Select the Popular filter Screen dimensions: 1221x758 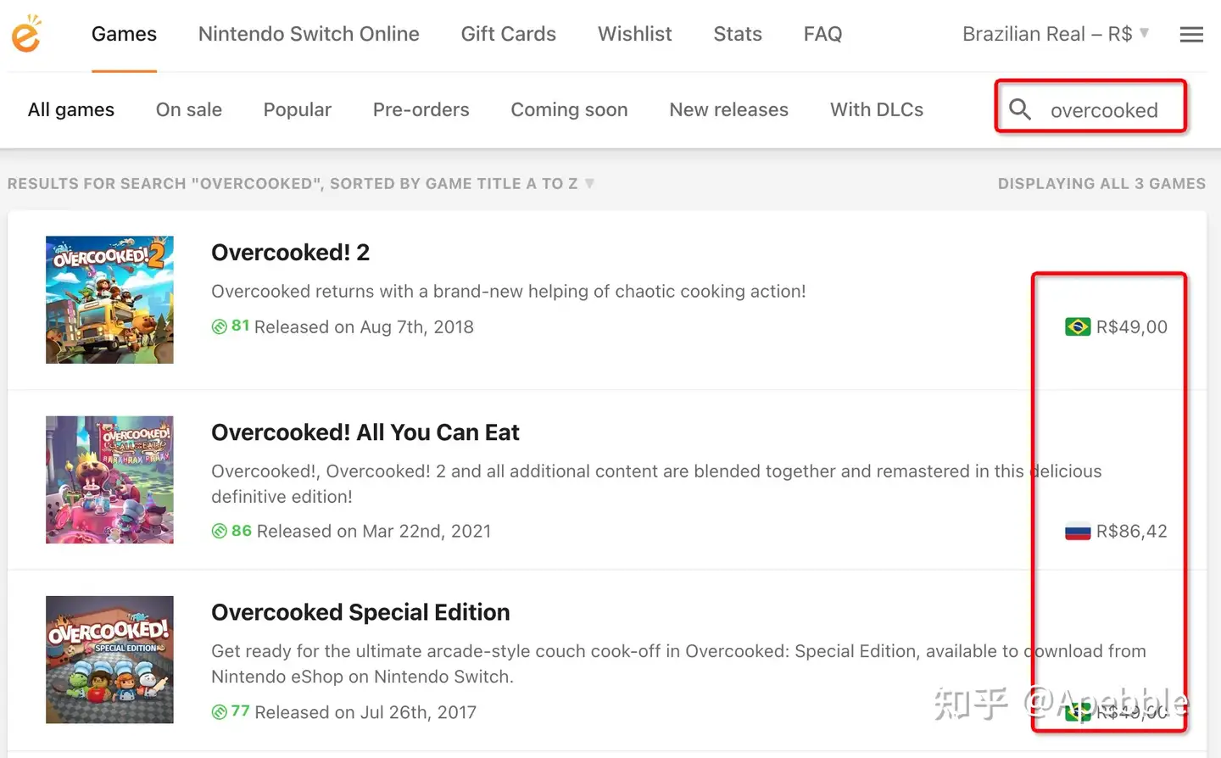(298, 109)
